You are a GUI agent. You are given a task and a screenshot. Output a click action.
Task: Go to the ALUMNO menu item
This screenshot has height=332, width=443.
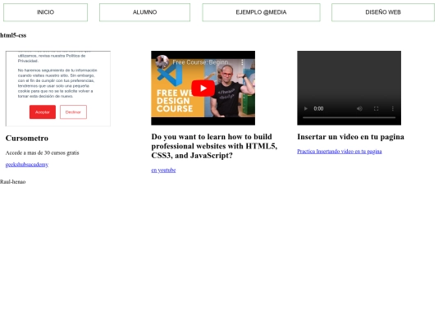(x=144, y=12)
